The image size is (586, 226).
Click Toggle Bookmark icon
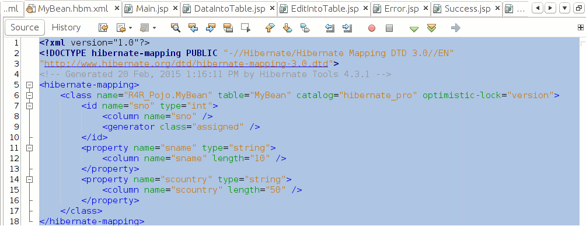pos(305,27)
